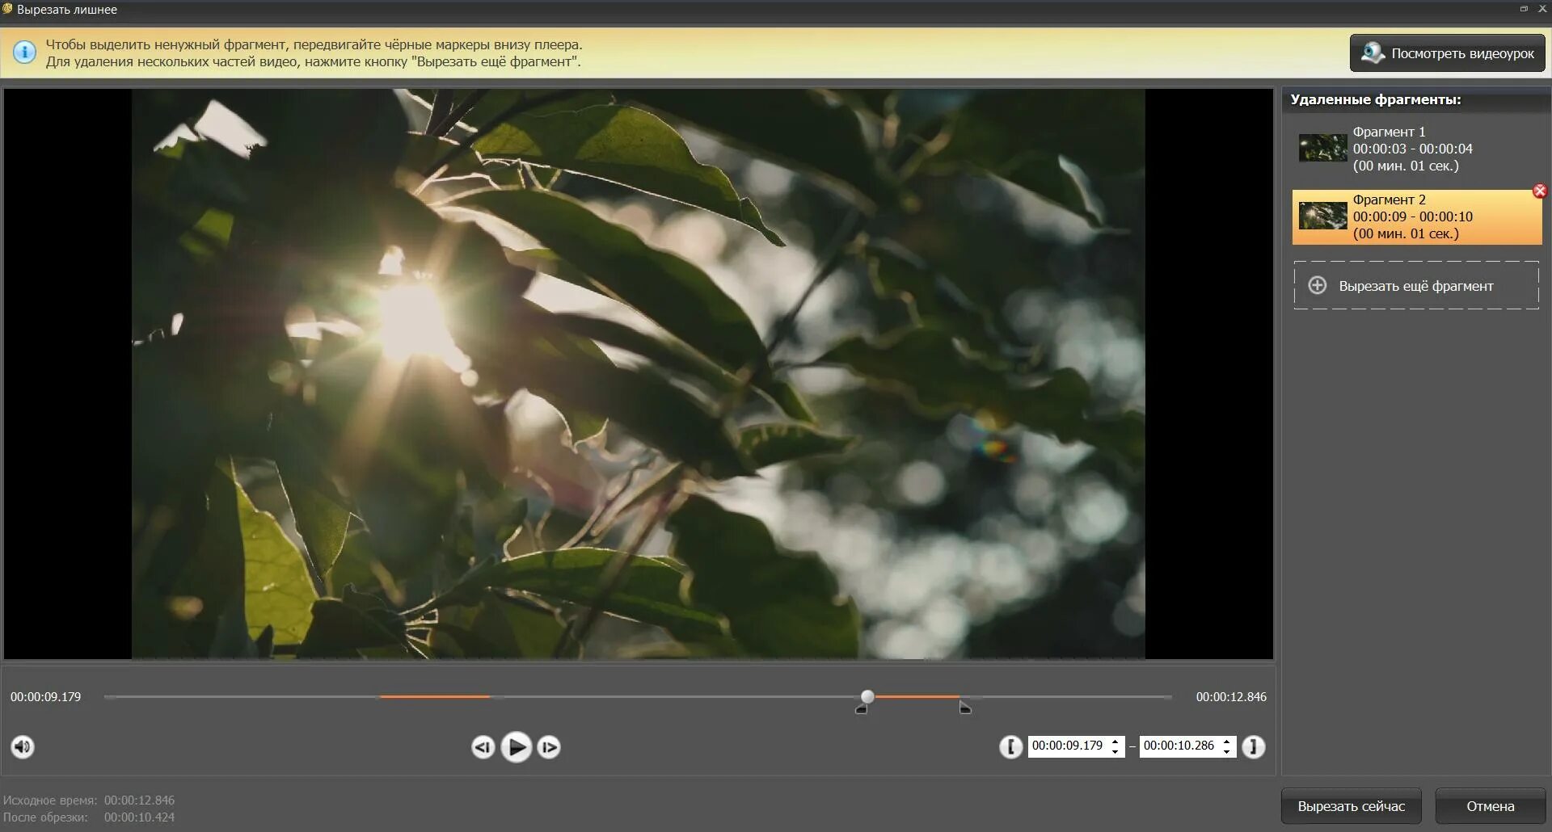Select the highlighted Фрагмент 2 entry
The width and height of the screenshot is (1552, 832).
(1416, 216)
